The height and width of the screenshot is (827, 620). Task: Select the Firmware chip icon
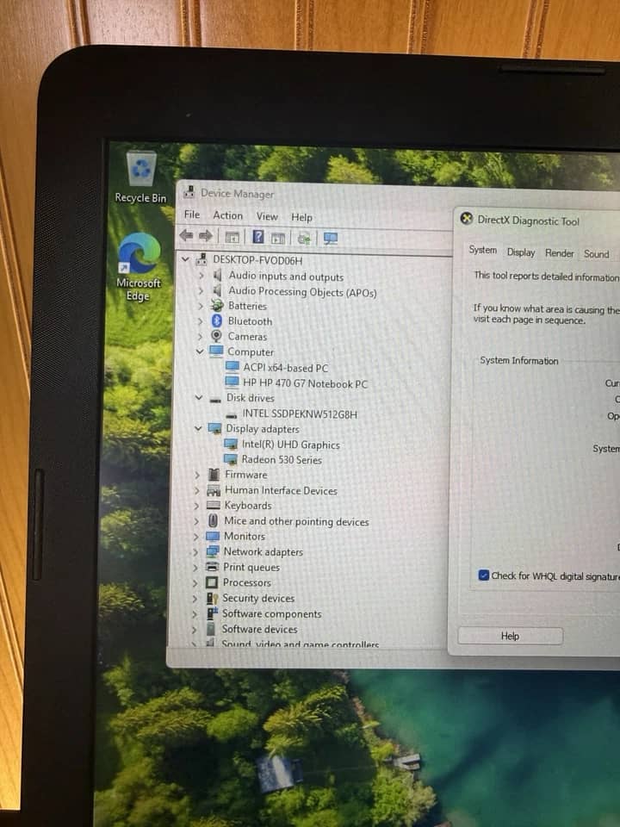pos(214,474)
